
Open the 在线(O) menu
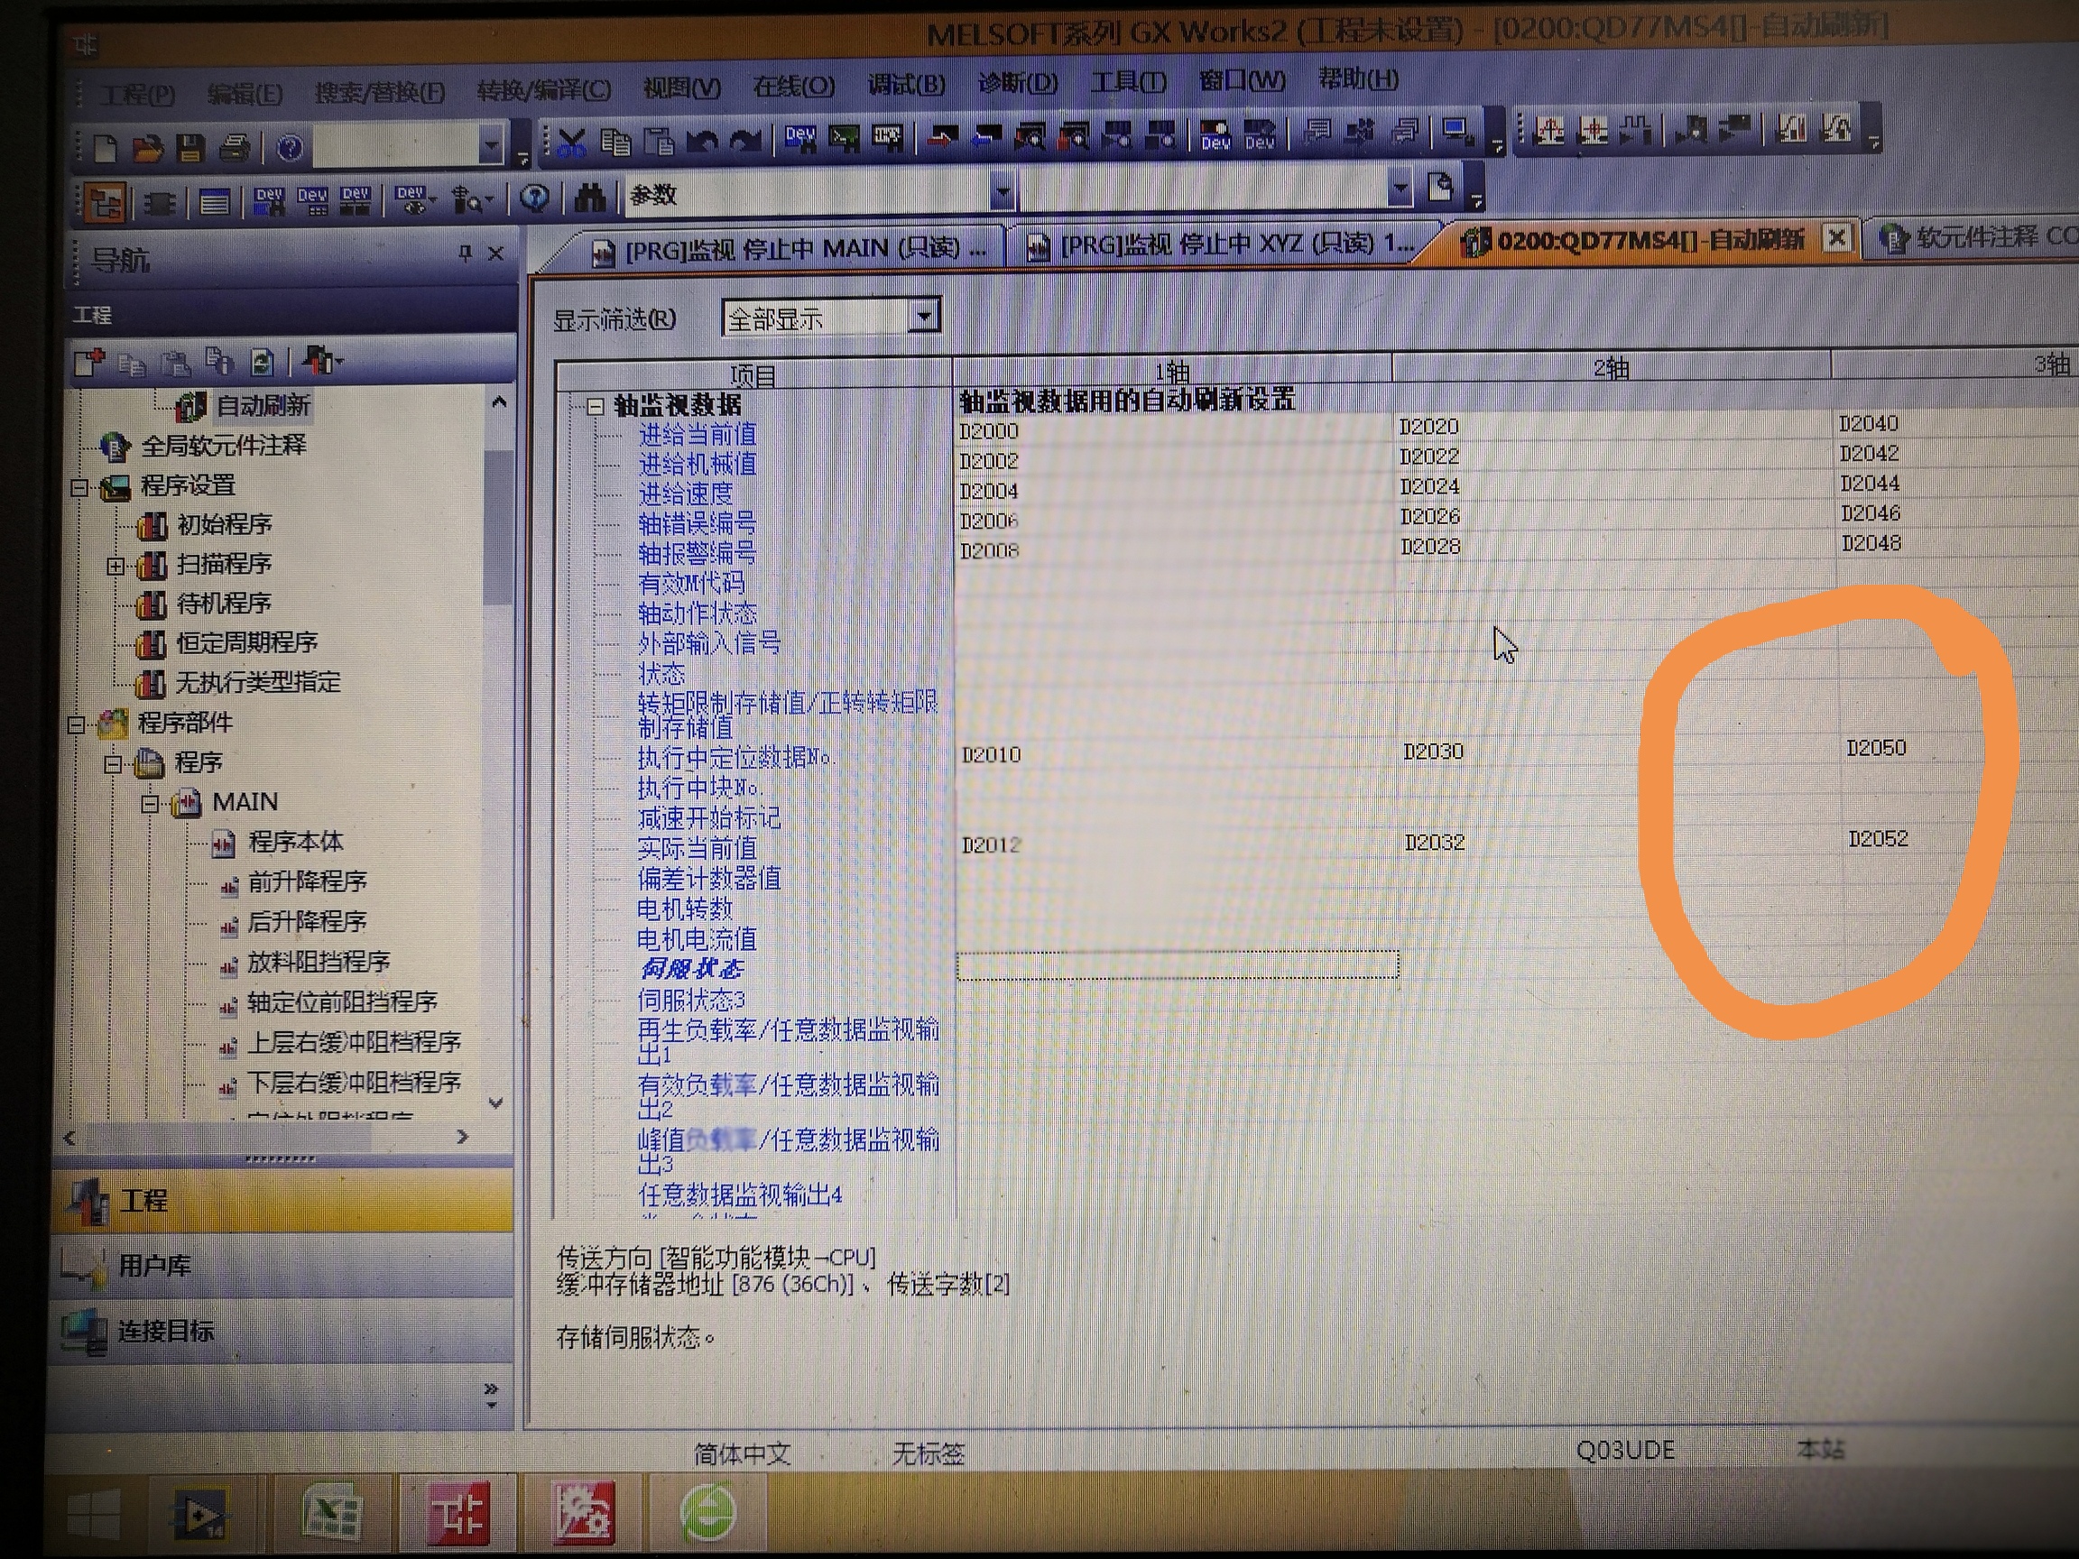pyautogui.click(x=792, y=88)
